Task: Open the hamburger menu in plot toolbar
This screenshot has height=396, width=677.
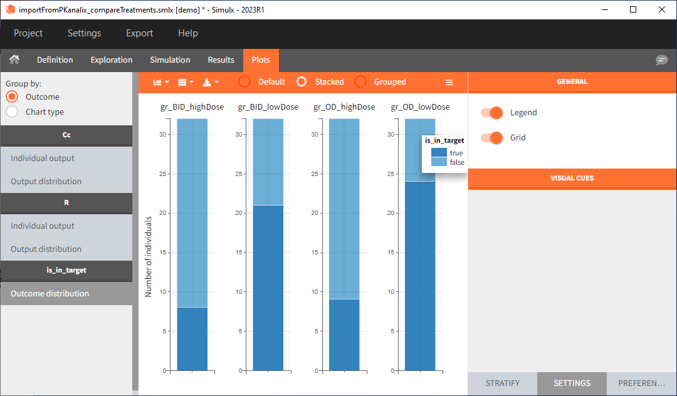Action: click(449, 82)
